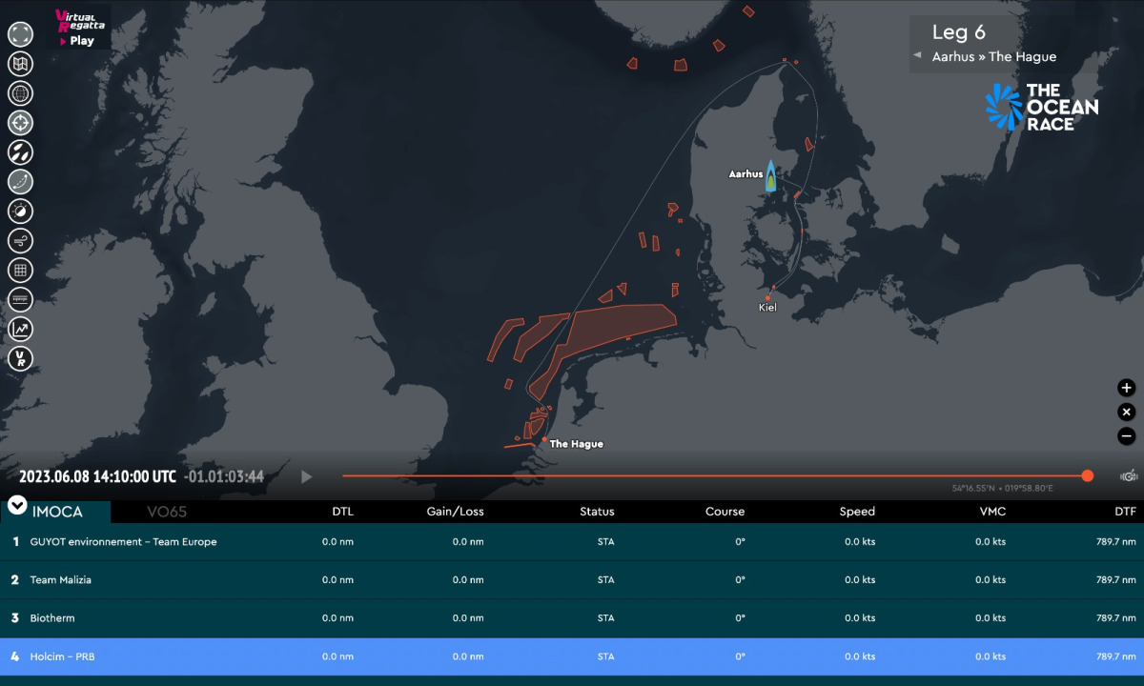Click the folded map icon
The height and width of the screenshot is (686, 1144).
pos(21,64)
